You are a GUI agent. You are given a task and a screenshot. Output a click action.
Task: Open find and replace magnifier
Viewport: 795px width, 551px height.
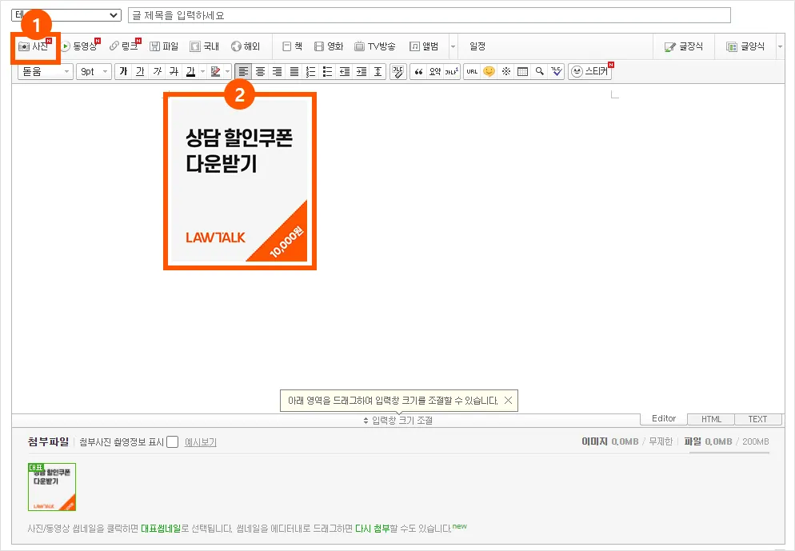tap(539, 71)
